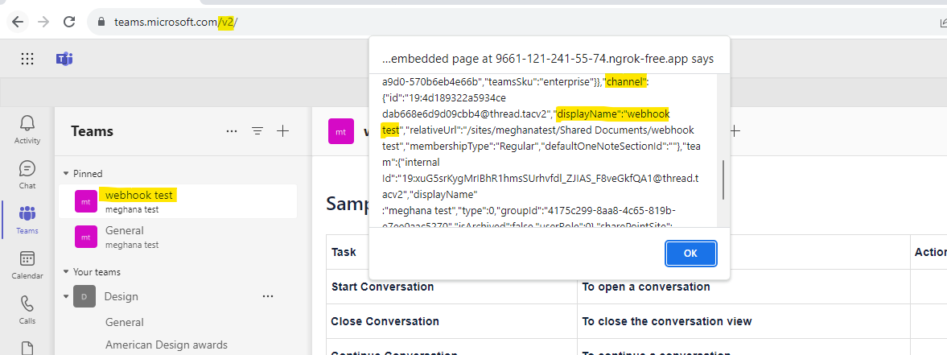Click the Pinned section label
Screen dimensions: 947x355
click(88, 173)
